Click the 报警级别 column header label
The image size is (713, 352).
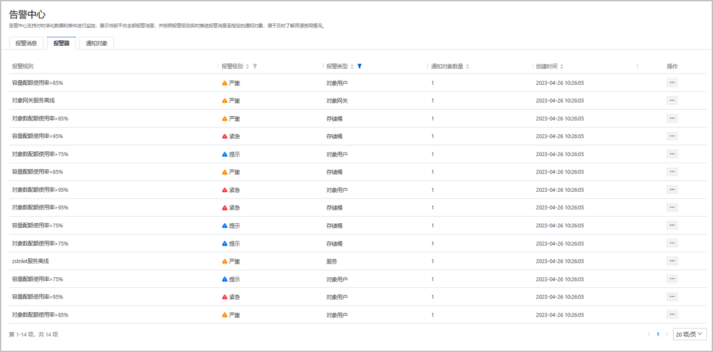click(232, 66)
